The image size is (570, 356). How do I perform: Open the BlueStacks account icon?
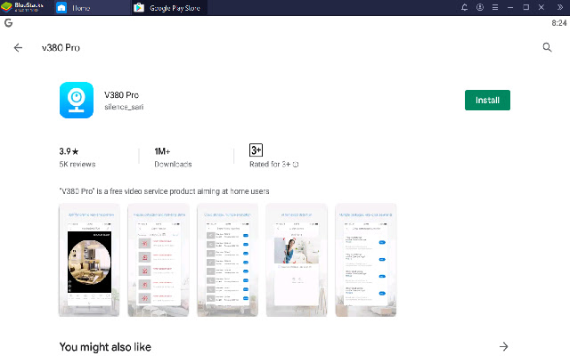[x=480, y=7]
